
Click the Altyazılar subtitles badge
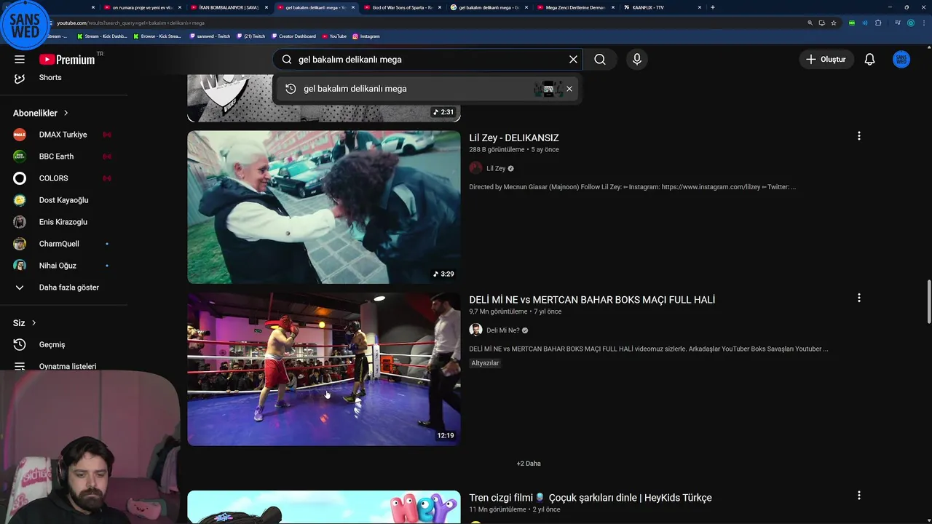coord(485,363)
